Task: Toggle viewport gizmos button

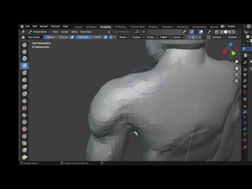Action: 192,32
